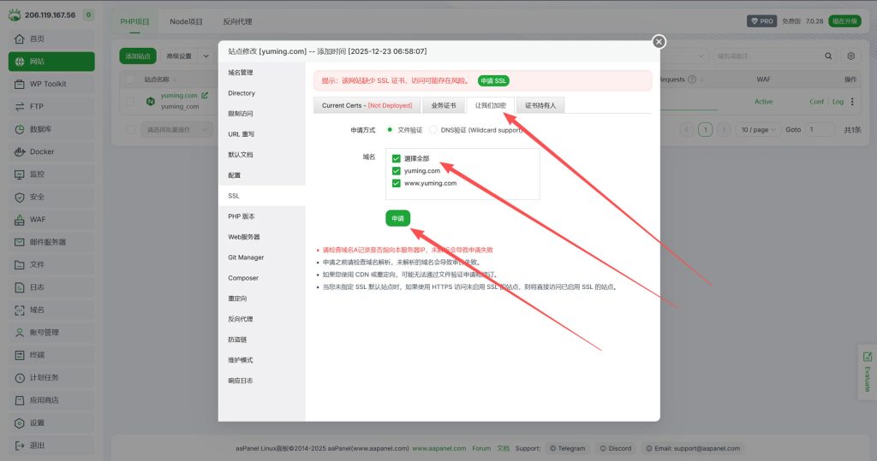Open the app store sidebar icon
The width and height of the screenshot is (877, 461).
tap(20, 400)
